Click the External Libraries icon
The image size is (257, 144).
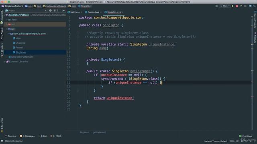point(7,62)
